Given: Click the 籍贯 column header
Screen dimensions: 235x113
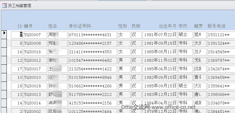Looking at the screenshot, I should 198,26.
